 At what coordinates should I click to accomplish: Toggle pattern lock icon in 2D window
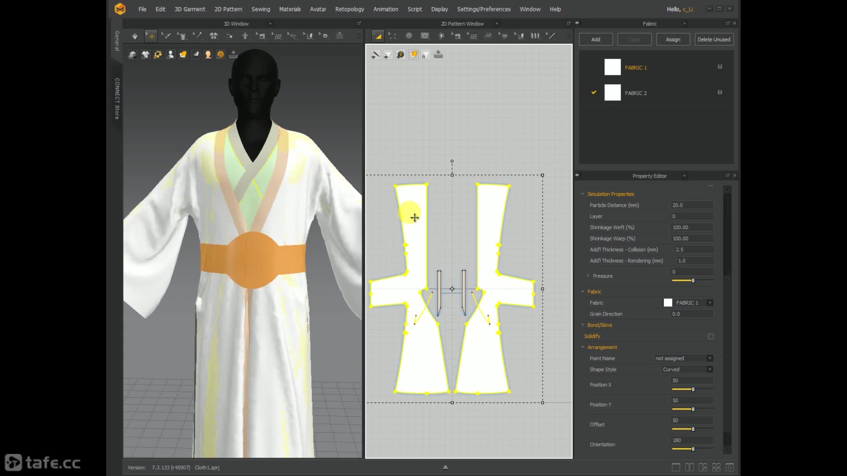(426, 55)
